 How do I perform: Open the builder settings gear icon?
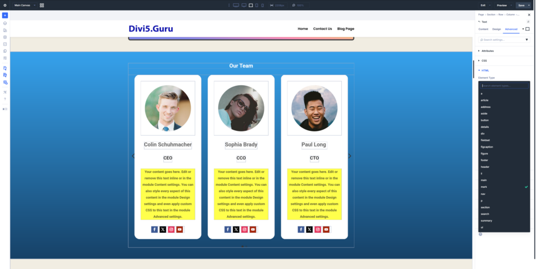5,5
